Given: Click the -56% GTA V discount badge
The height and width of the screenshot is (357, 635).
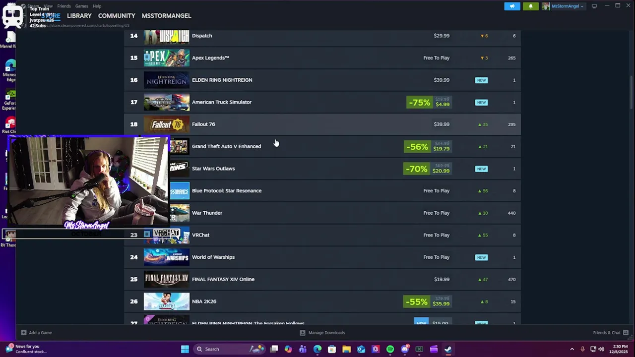Looking at the screenshot, I should point(417,147).
